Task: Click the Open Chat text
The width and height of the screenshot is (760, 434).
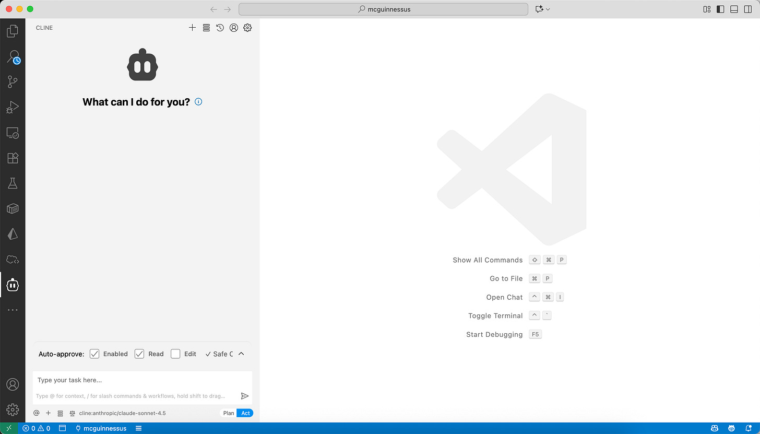Action: [504, 297]
